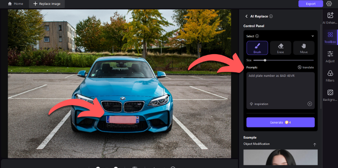Click the info icon beside Select

pos(257,36)
